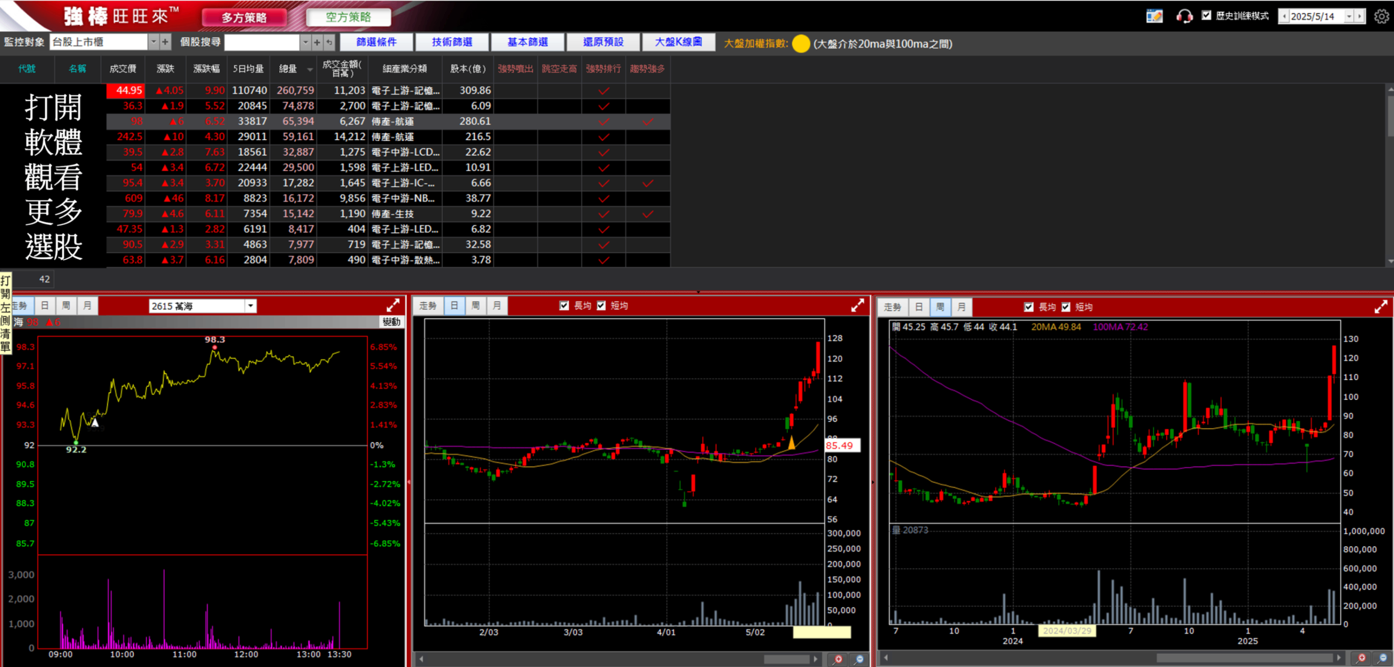This screenshot has height=667, width=1394.
Task: Open the 2615 萬海 stock selector dropdown
Action: point(250,305)
